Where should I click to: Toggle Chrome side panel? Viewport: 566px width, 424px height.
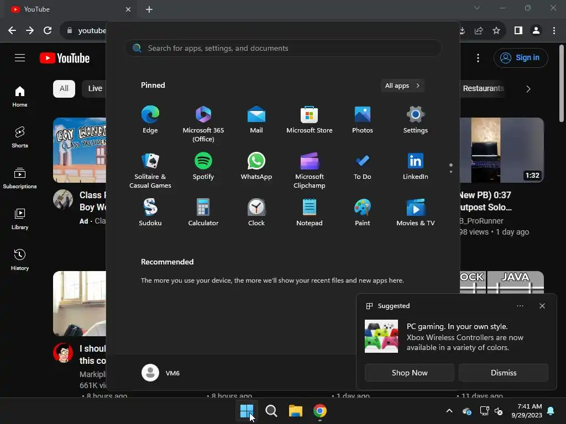pyautogui.click(x=518, y=31)
